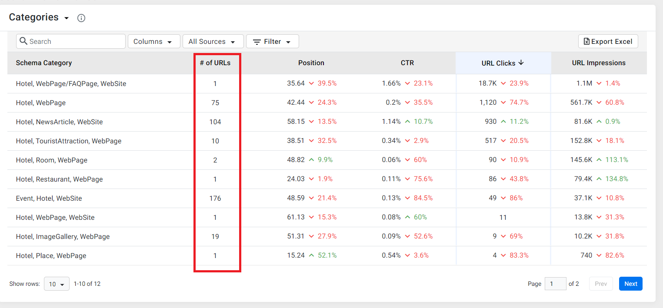Image resolution: width=663 pixels, height=308 pixels.
Task: Expand the Categories title dropdown
Action: 67,18
